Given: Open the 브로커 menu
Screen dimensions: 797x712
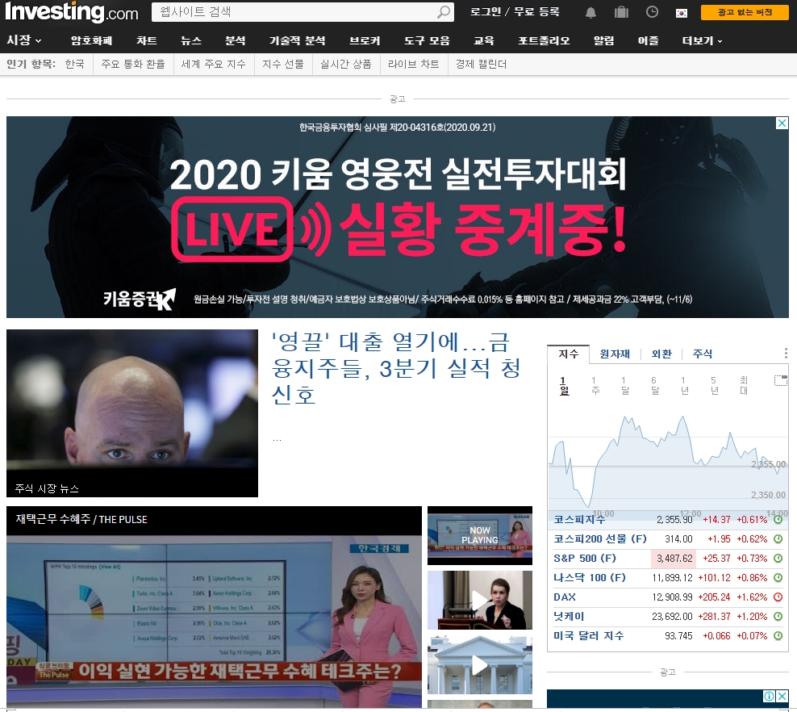Looking at the screenshot, I should click(x=365, y=40).
